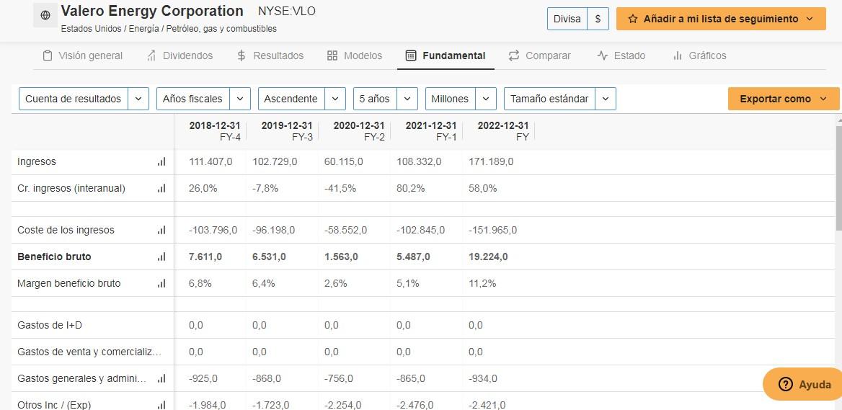The width and height of the screenshot is (842, 410).
Task: Click the G&A value -934,0
Action: pos(482,378)
